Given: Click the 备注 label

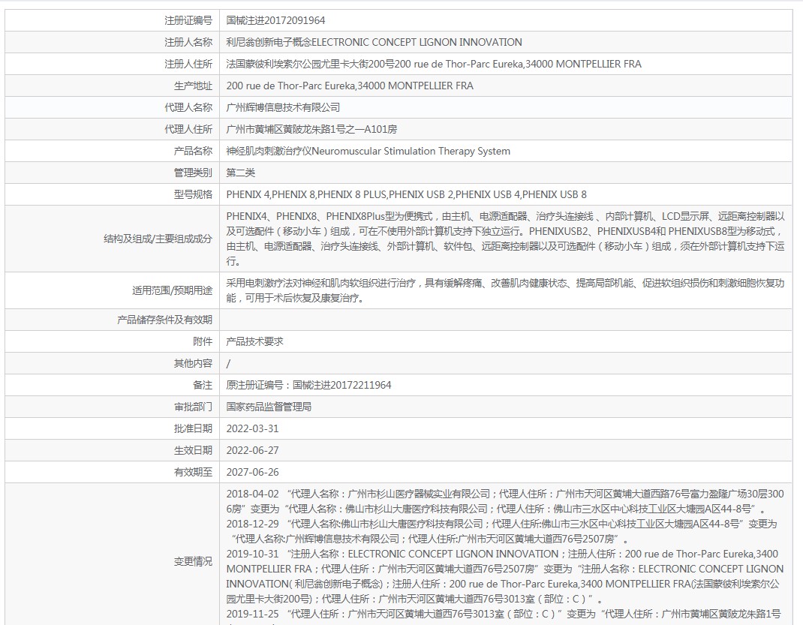Looking at the screenshot, I should [x=203, y=385].
